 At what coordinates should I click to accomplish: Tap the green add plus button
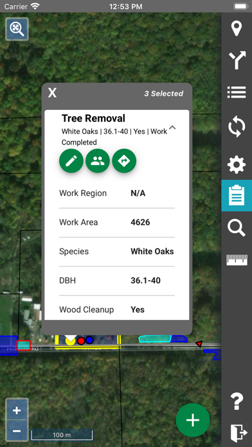(193, 420)
